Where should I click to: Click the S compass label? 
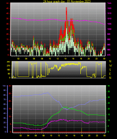coord(110,70)
